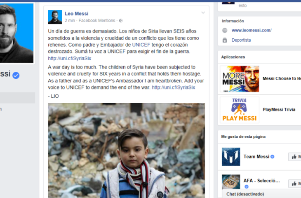Select the Deportista category link
This screenshot has height=198, width=301.
[241, 40]
